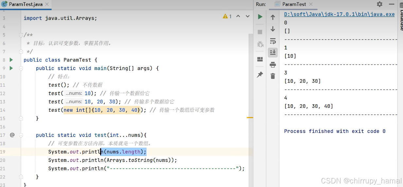Run class ParamTest from gutter icon line 8

(11, 60)
